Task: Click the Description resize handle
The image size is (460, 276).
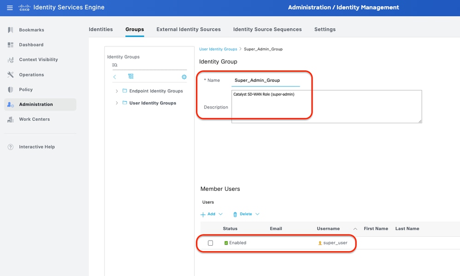Action: point(420,121)
